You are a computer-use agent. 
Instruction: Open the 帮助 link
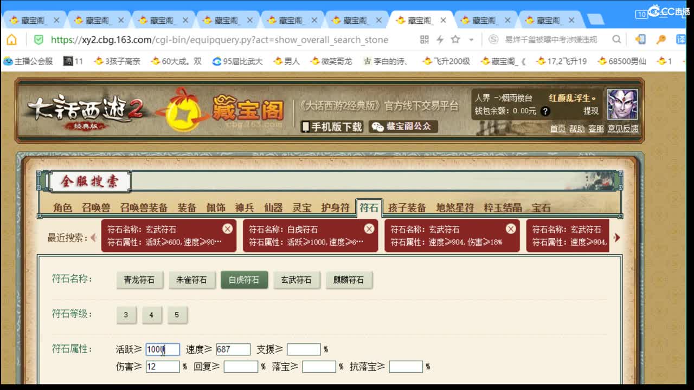point(577,129)
